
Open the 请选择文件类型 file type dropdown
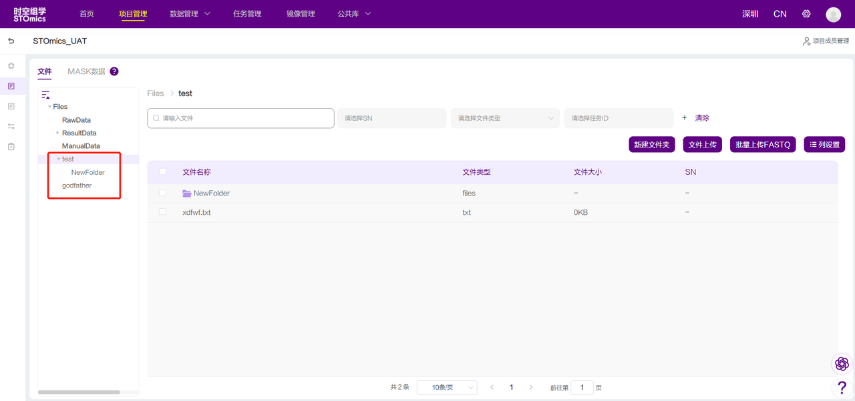[x=505, y=118]
